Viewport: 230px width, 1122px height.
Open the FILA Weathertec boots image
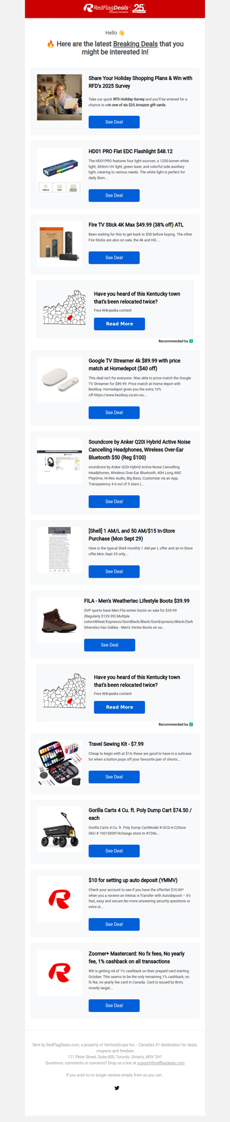click(59, 620)
